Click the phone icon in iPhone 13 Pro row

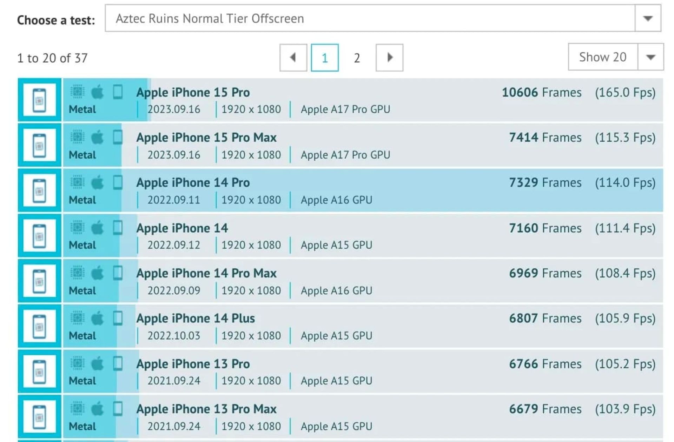pyautogui.click(x=118, y=363)
